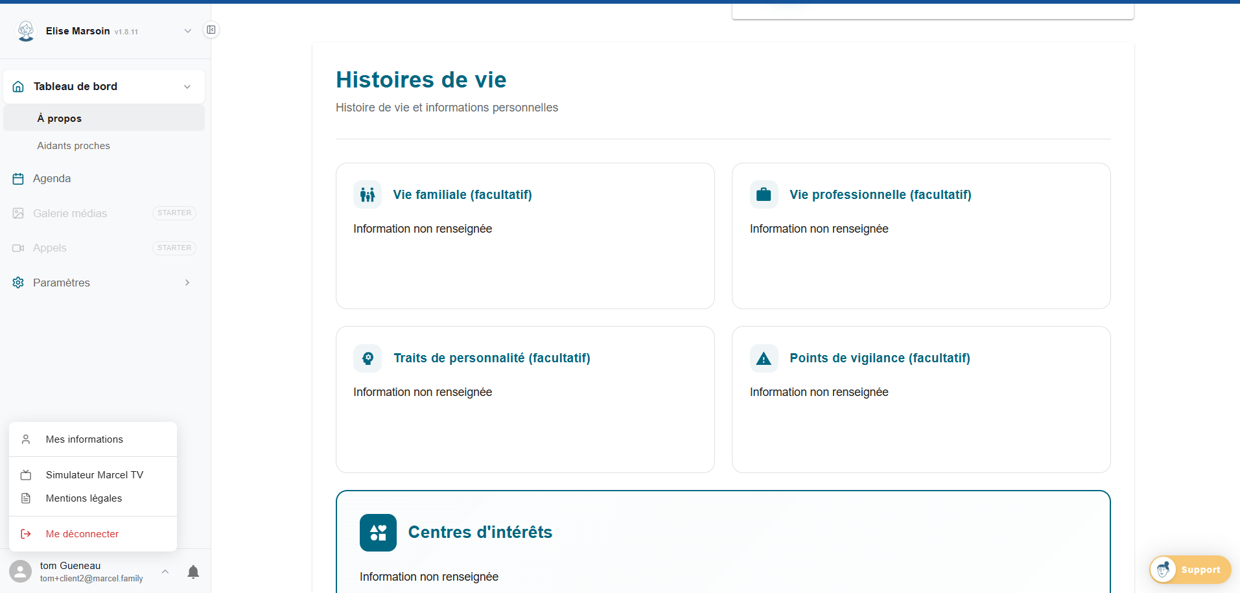The width and height of the screenshot is (1240, 593).
Task: Expand the Elise Marsoin profile chevron
Action: coord(187,30)
